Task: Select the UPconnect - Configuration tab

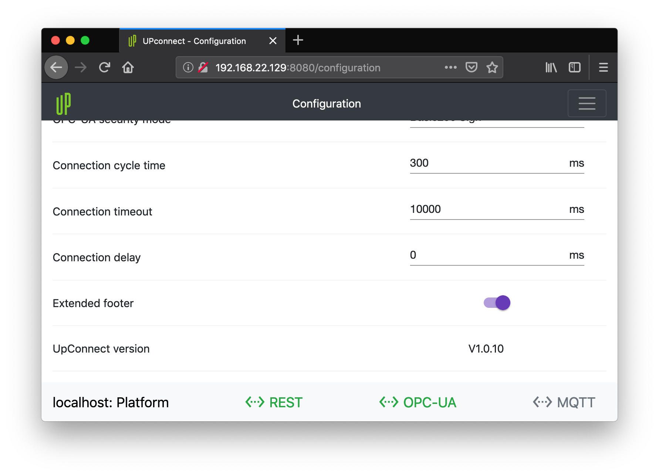Action: (194, 41)
